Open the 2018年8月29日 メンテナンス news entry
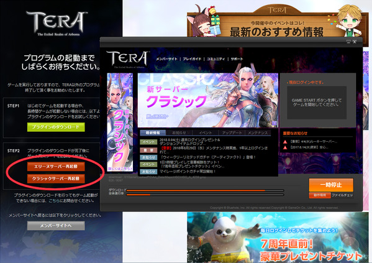This screenshot has width=372, height=263. pos(214,150)
